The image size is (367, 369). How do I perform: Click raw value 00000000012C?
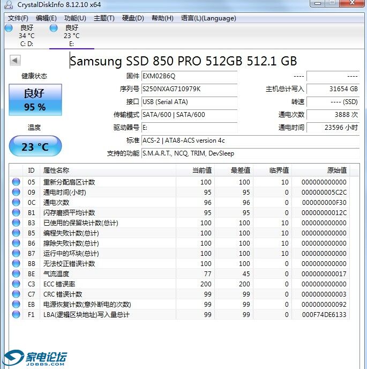tap(324, 213)
